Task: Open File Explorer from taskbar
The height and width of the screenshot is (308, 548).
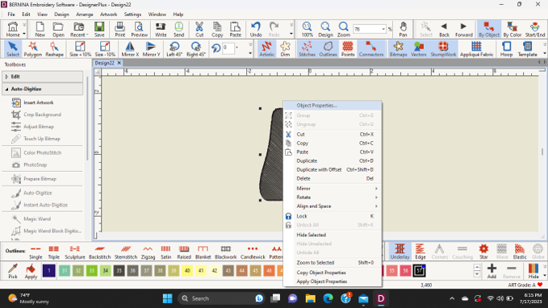Action: [310, 298]
